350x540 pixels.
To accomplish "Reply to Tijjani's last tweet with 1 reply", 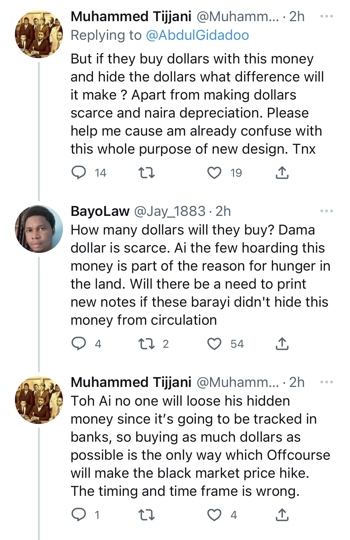I will [79, 515].
